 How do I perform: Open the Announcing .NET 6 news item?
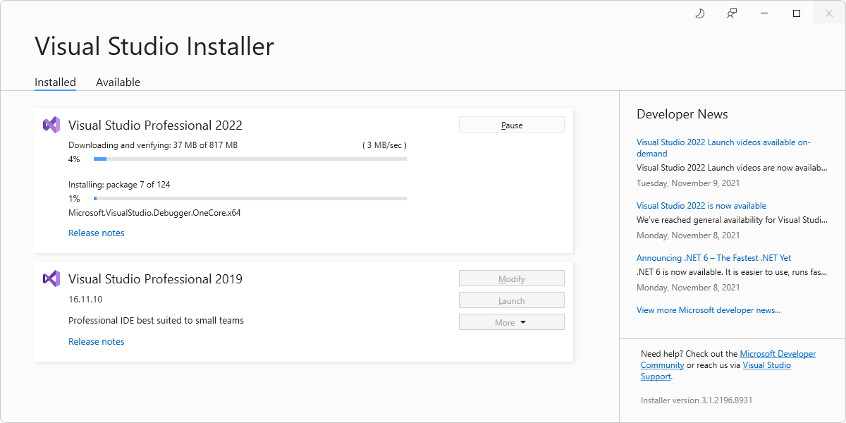pyautogui.click(x=713, y=257)
